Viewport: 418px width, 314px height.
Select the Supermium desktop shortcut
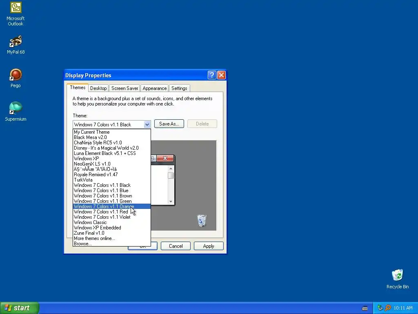16,111
